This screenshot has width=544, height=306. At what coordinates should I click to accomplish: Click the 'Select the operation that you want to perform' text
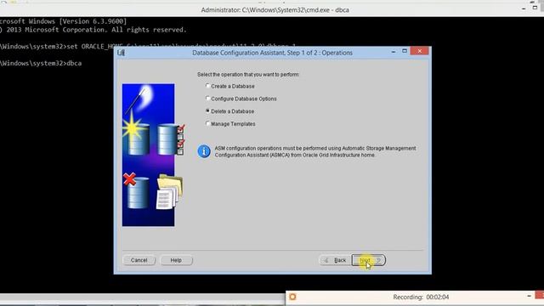point(248,75)
